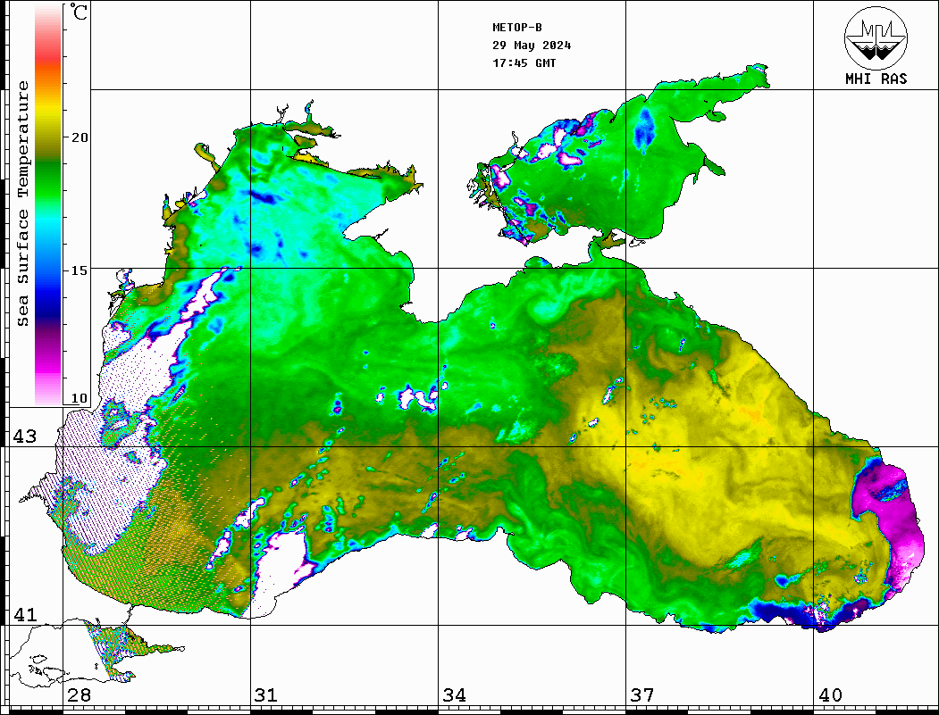Click the longitude 37 label
The width and height of the screenshot is (939, 715).
[x=642, y=695]
